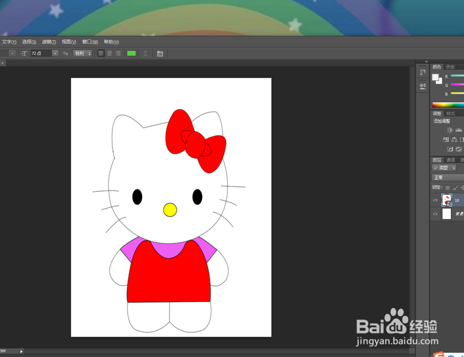Open the 滤镜(T) menu
Viewport: 464px width, 357px height.
(x=49, y=42)
